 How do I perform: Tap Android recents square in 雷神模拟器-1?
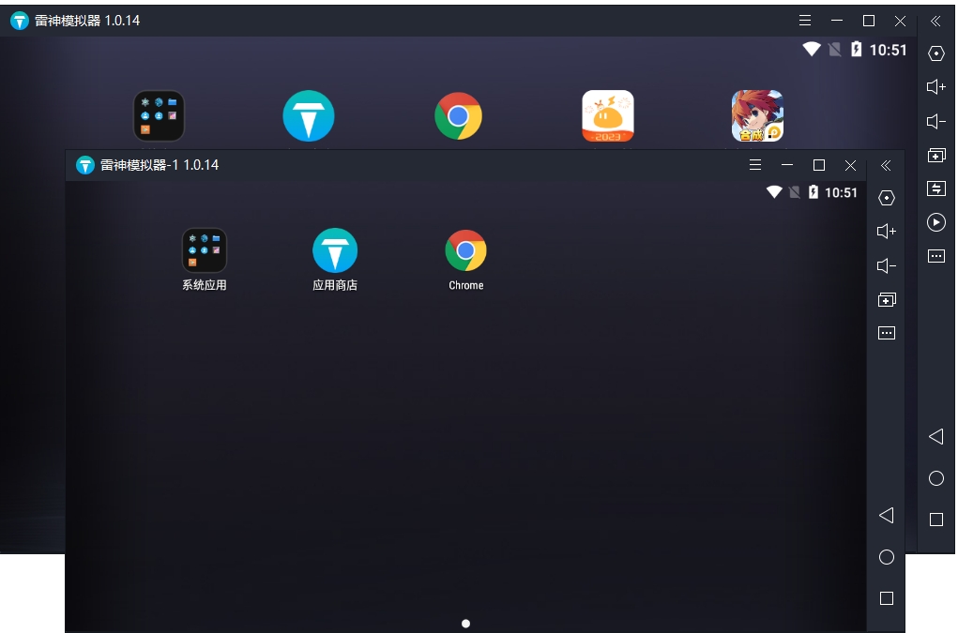coord(887,598)
